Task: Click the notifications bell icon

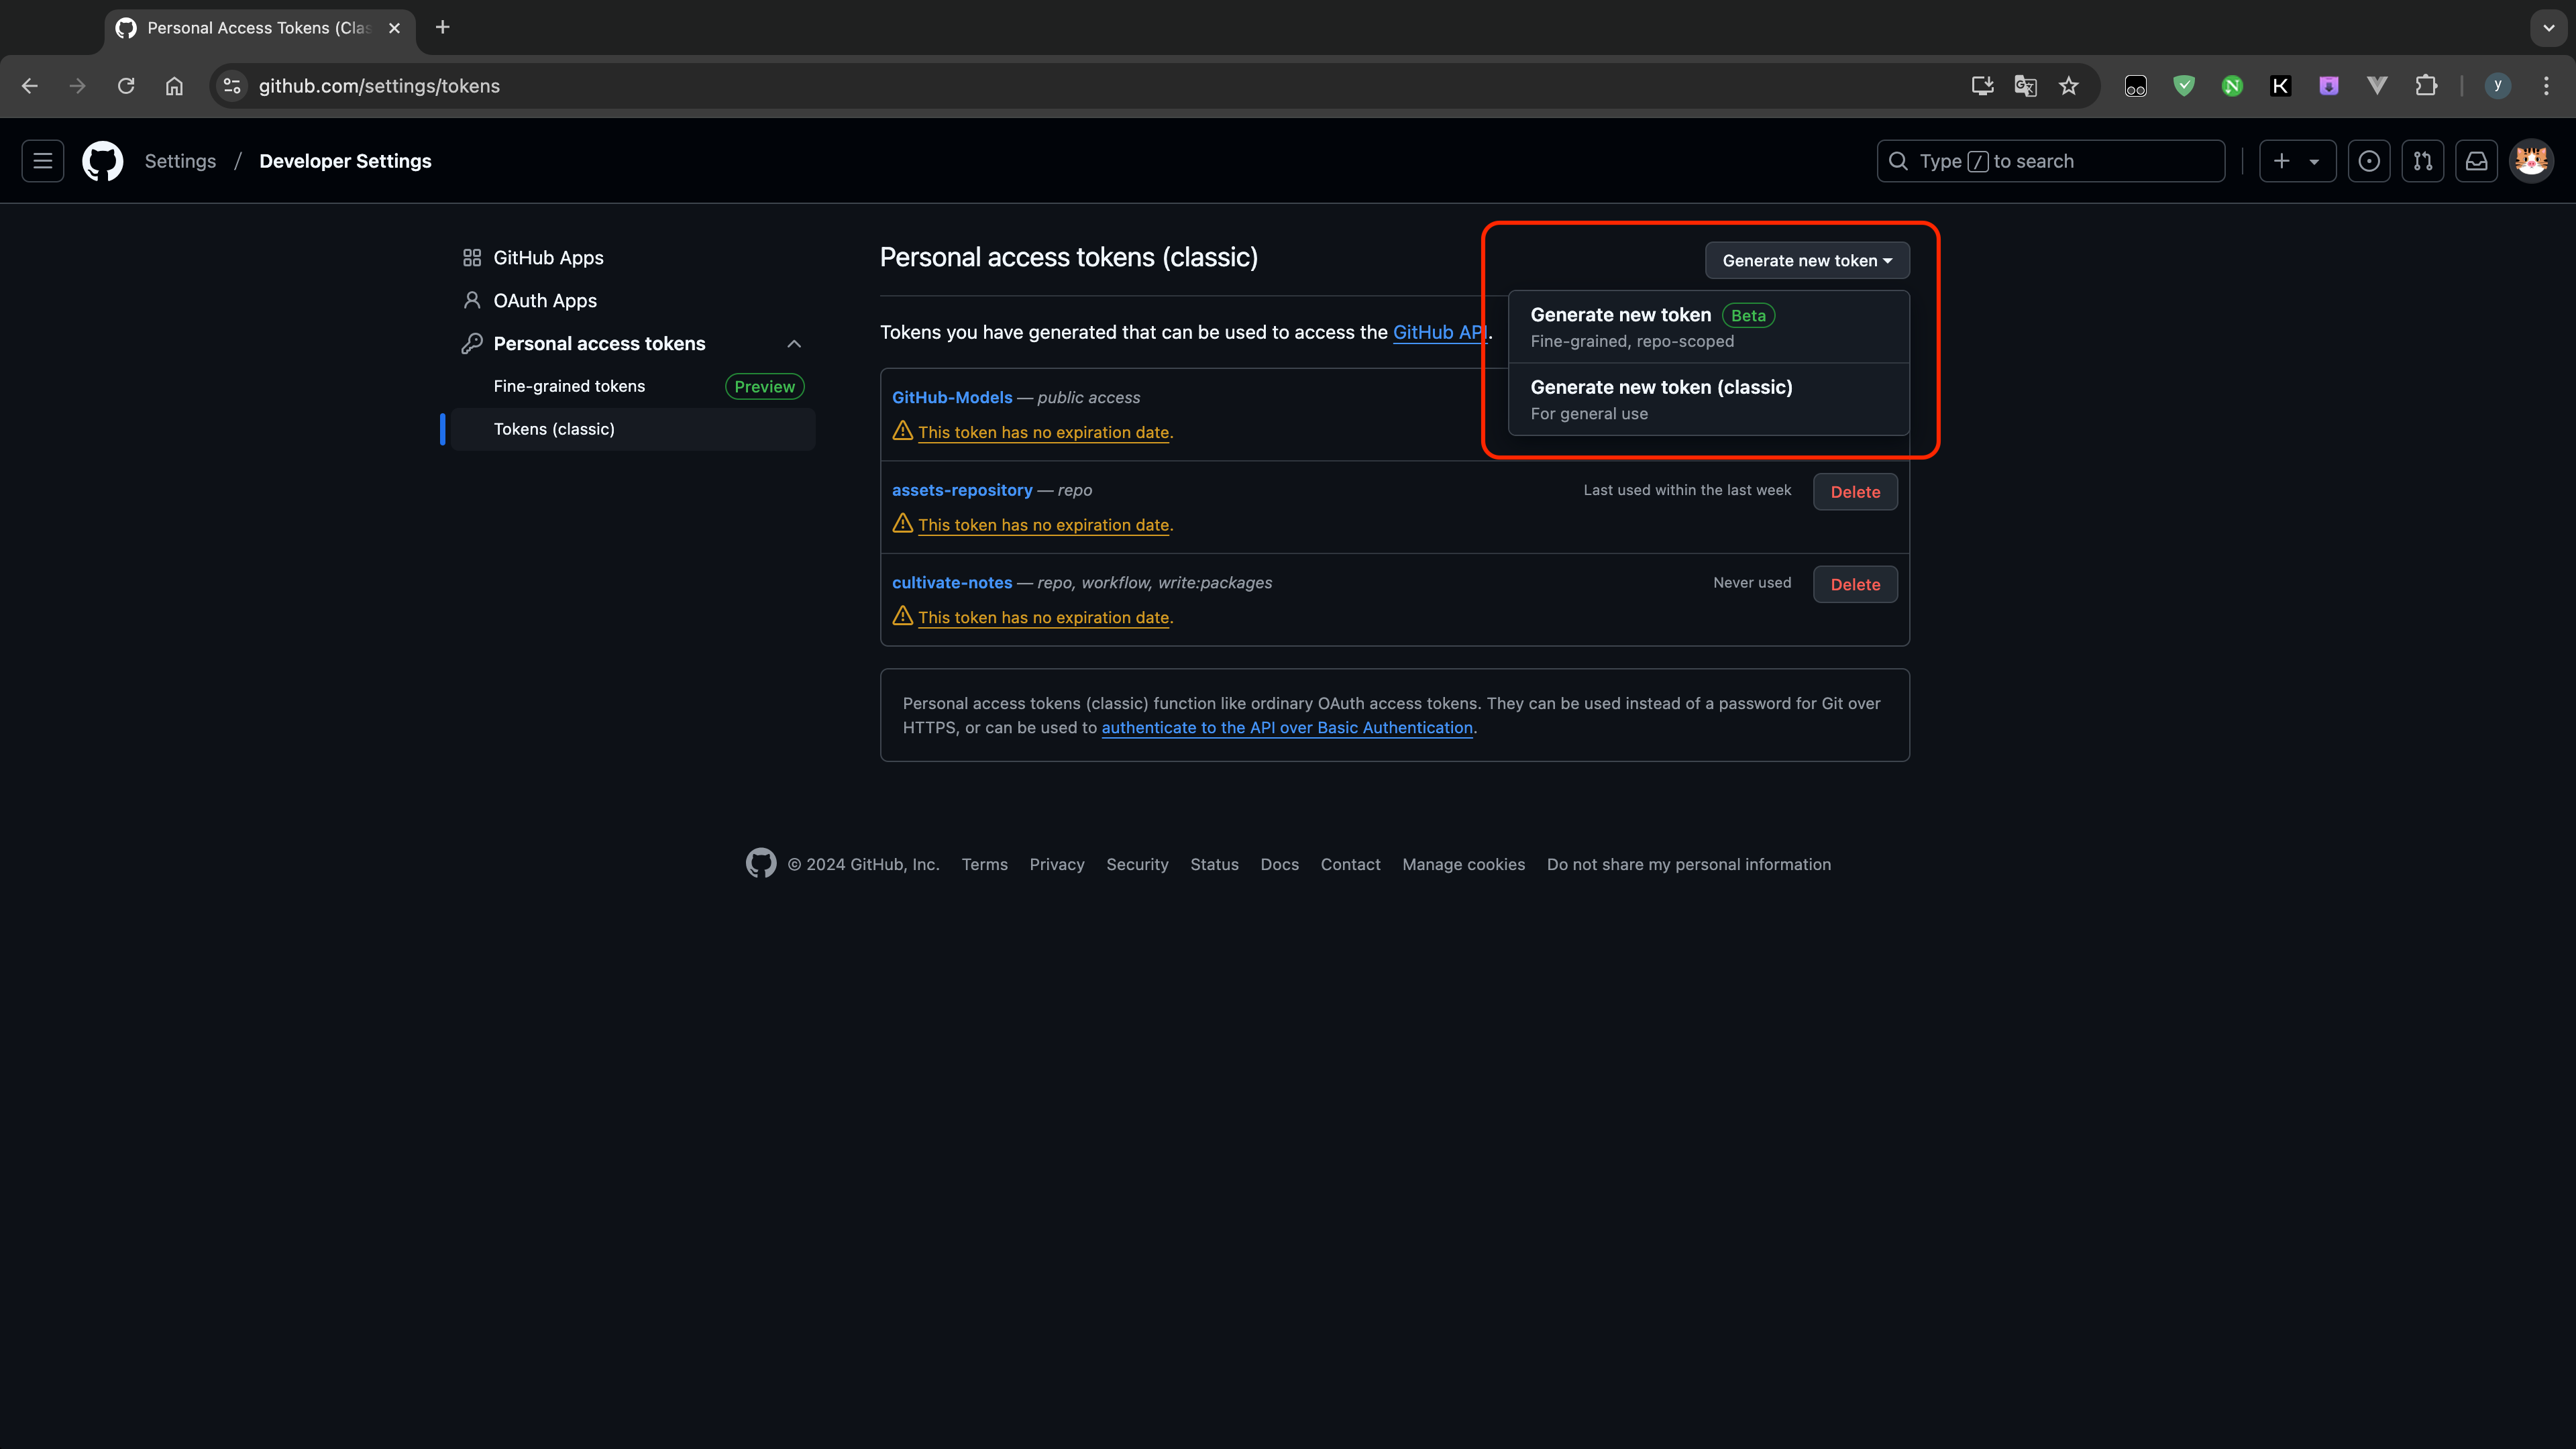Action: (2475, 161)
